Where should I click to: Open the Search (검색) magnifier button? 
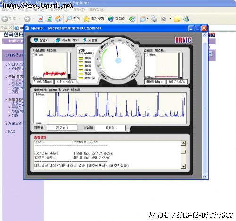pyautogui.click(x=73, y=19)
